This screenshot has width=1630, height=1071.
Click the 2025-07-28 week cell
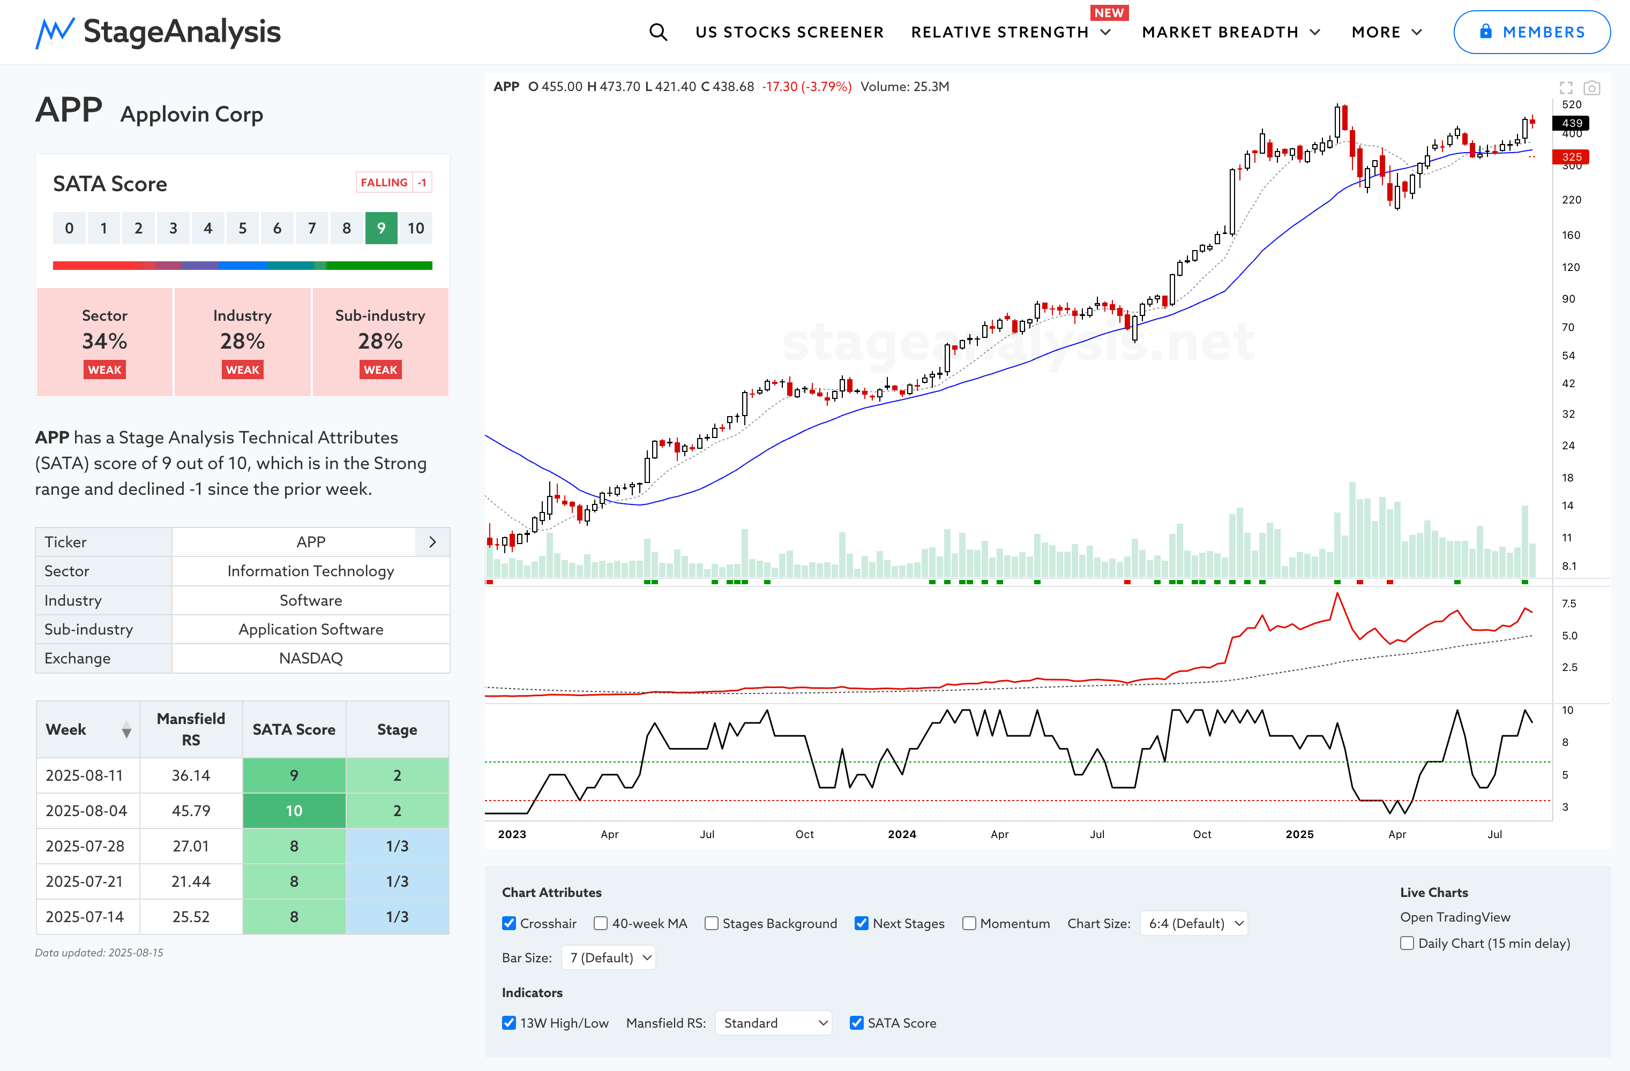click(x=88, y=847)
